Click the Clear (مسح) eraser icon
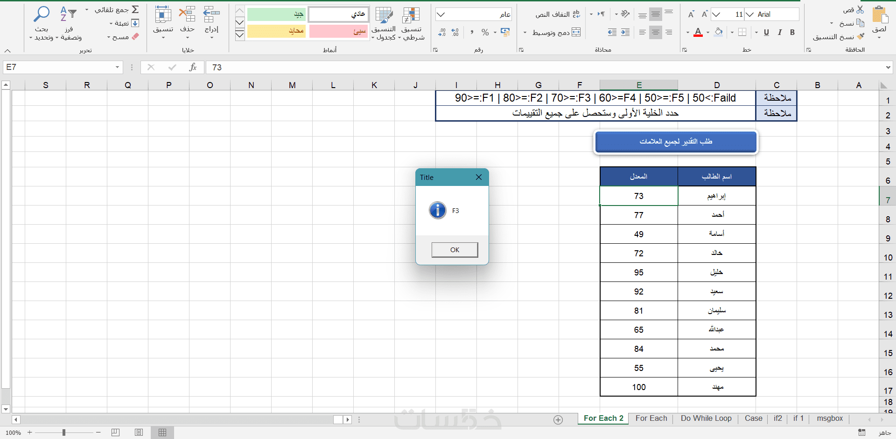Viewport: 896px width, 439px height. click(135, 36)
